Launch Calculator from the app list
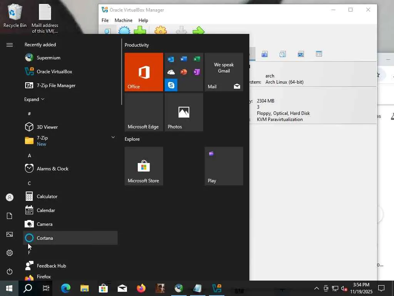The image size is (394, 296). click(70, 196)
